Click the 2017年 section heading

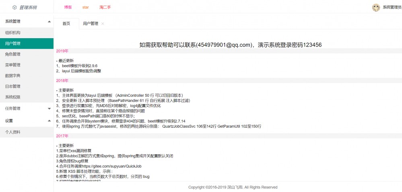(x=62, y=136)
